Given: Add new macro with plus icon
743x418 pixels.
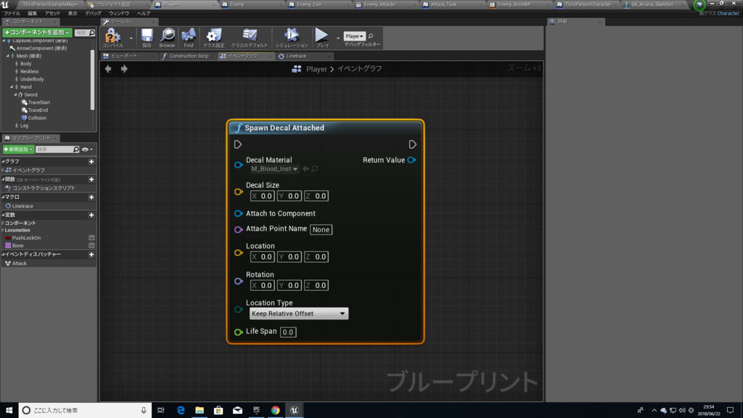Looking at the screenshot, I should coord(91,197).
